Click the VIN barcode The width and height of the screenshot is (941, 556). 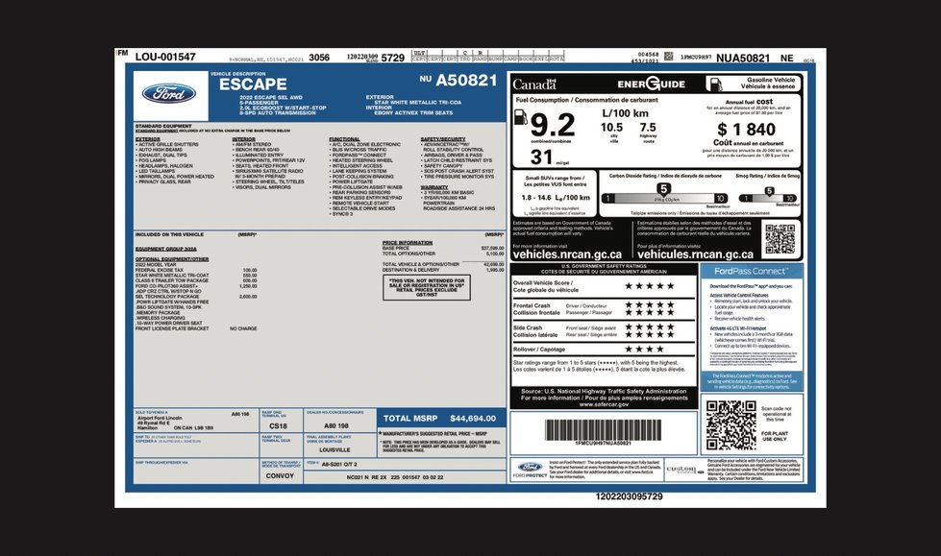(x=603, y=430)
